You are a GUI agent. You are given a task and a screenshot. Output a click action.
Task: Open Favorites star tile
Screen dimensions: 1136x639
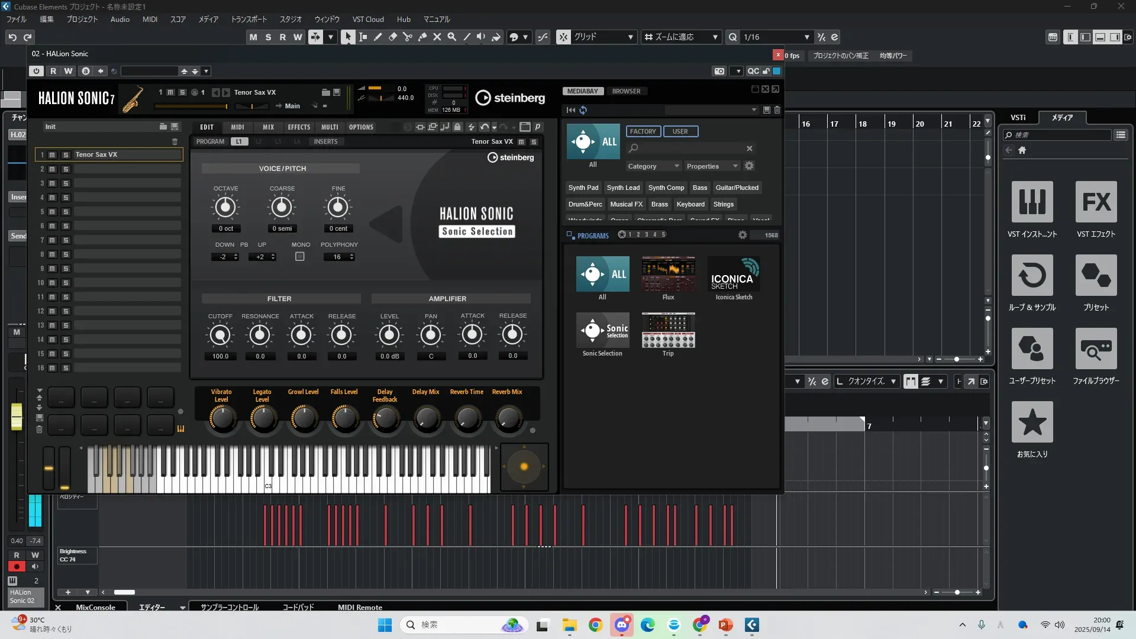coord(1032,422)
